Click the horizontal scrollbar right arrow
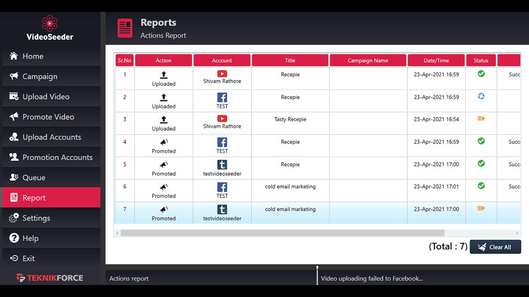 coord(517,233)
